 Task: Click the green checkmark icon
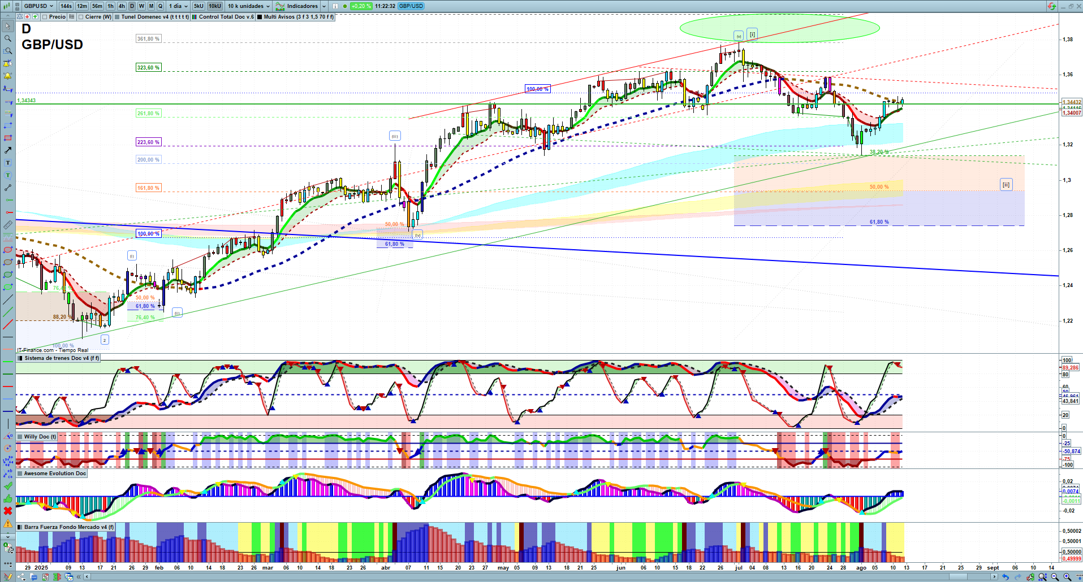(8, 486)
